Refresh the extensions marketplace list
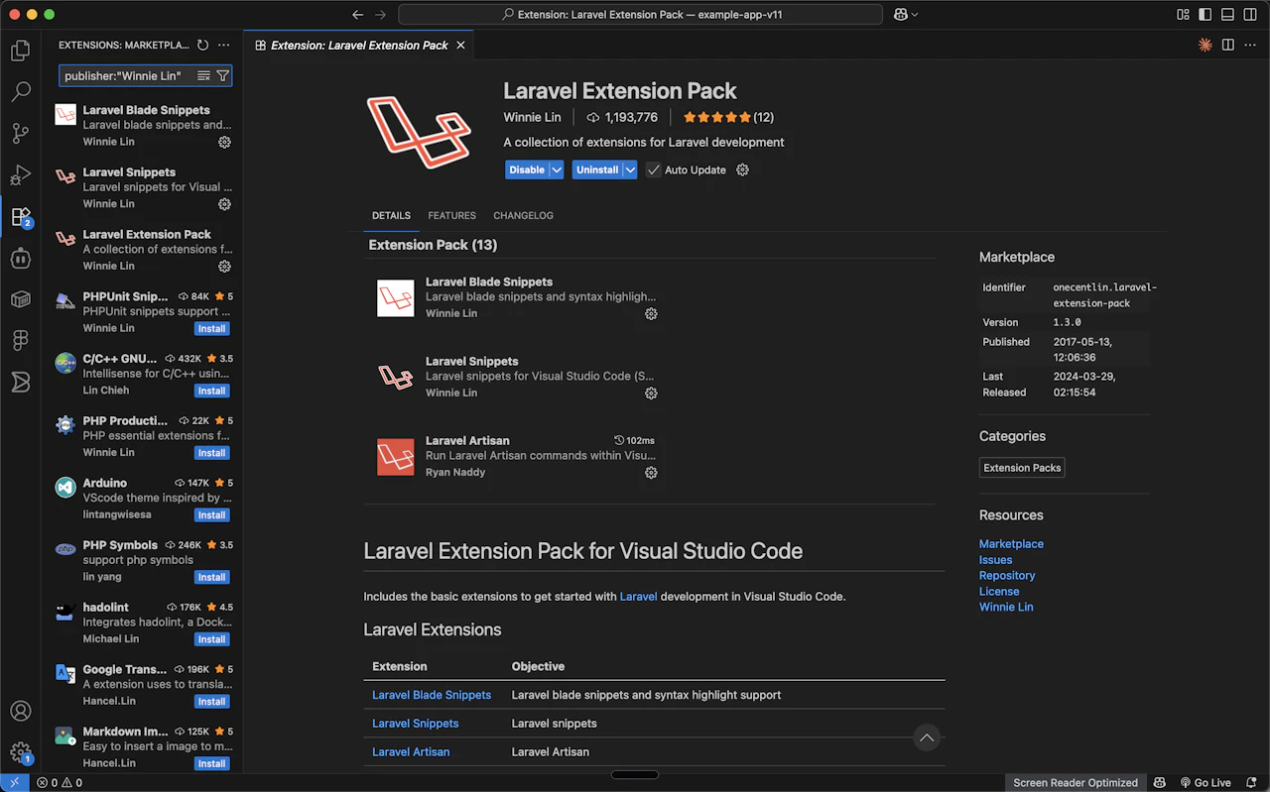Screen dimensions: 1270x792 pyautogui.click(x=202, y=46)
